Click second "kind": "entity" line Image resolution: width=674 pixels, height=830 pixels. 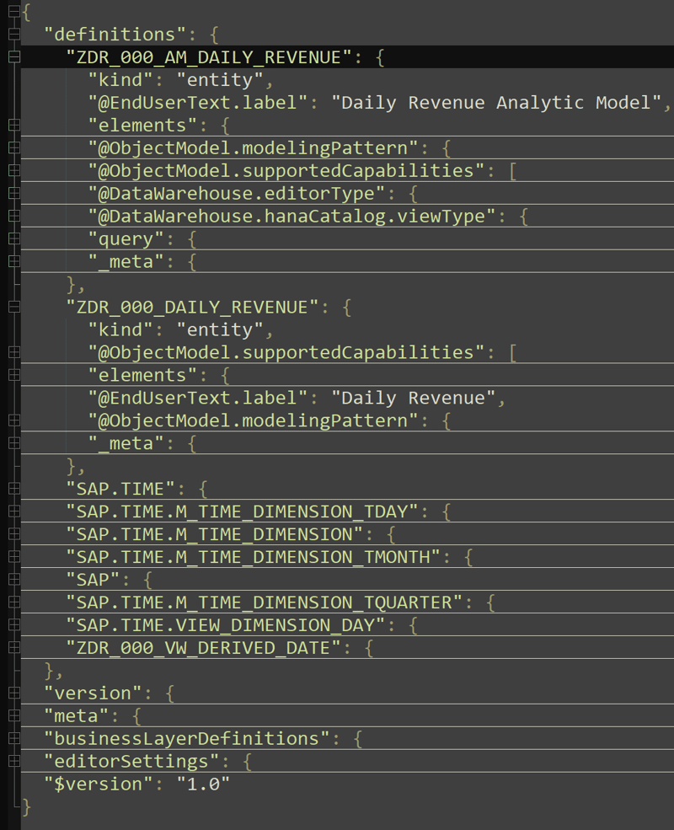click(x=180, y=329)
